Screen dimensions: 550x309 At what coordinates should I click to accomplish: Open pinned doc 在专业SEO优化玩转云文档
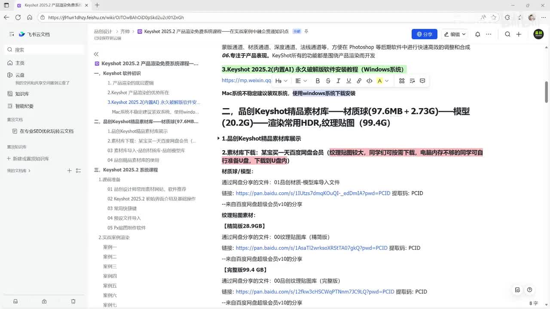tap(43, 131)
